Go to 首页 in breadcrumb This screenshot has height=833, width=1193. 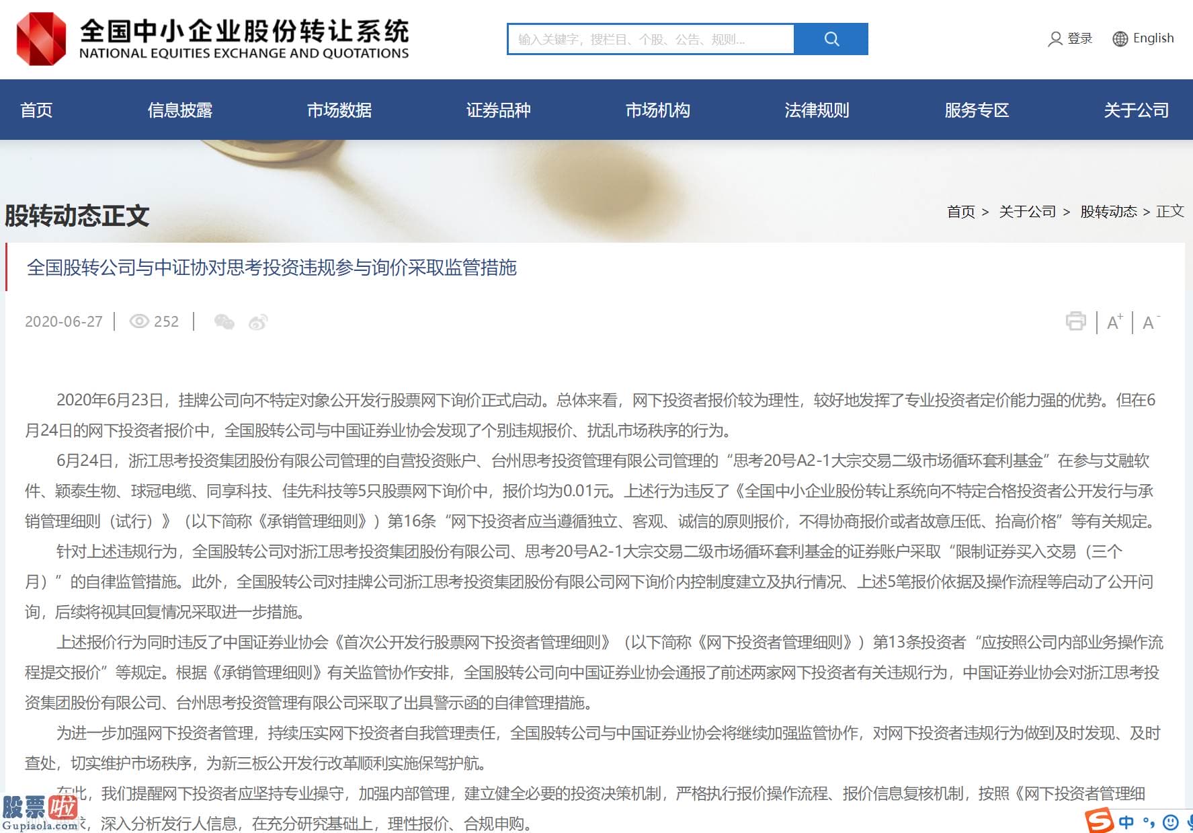coord(961,212)
